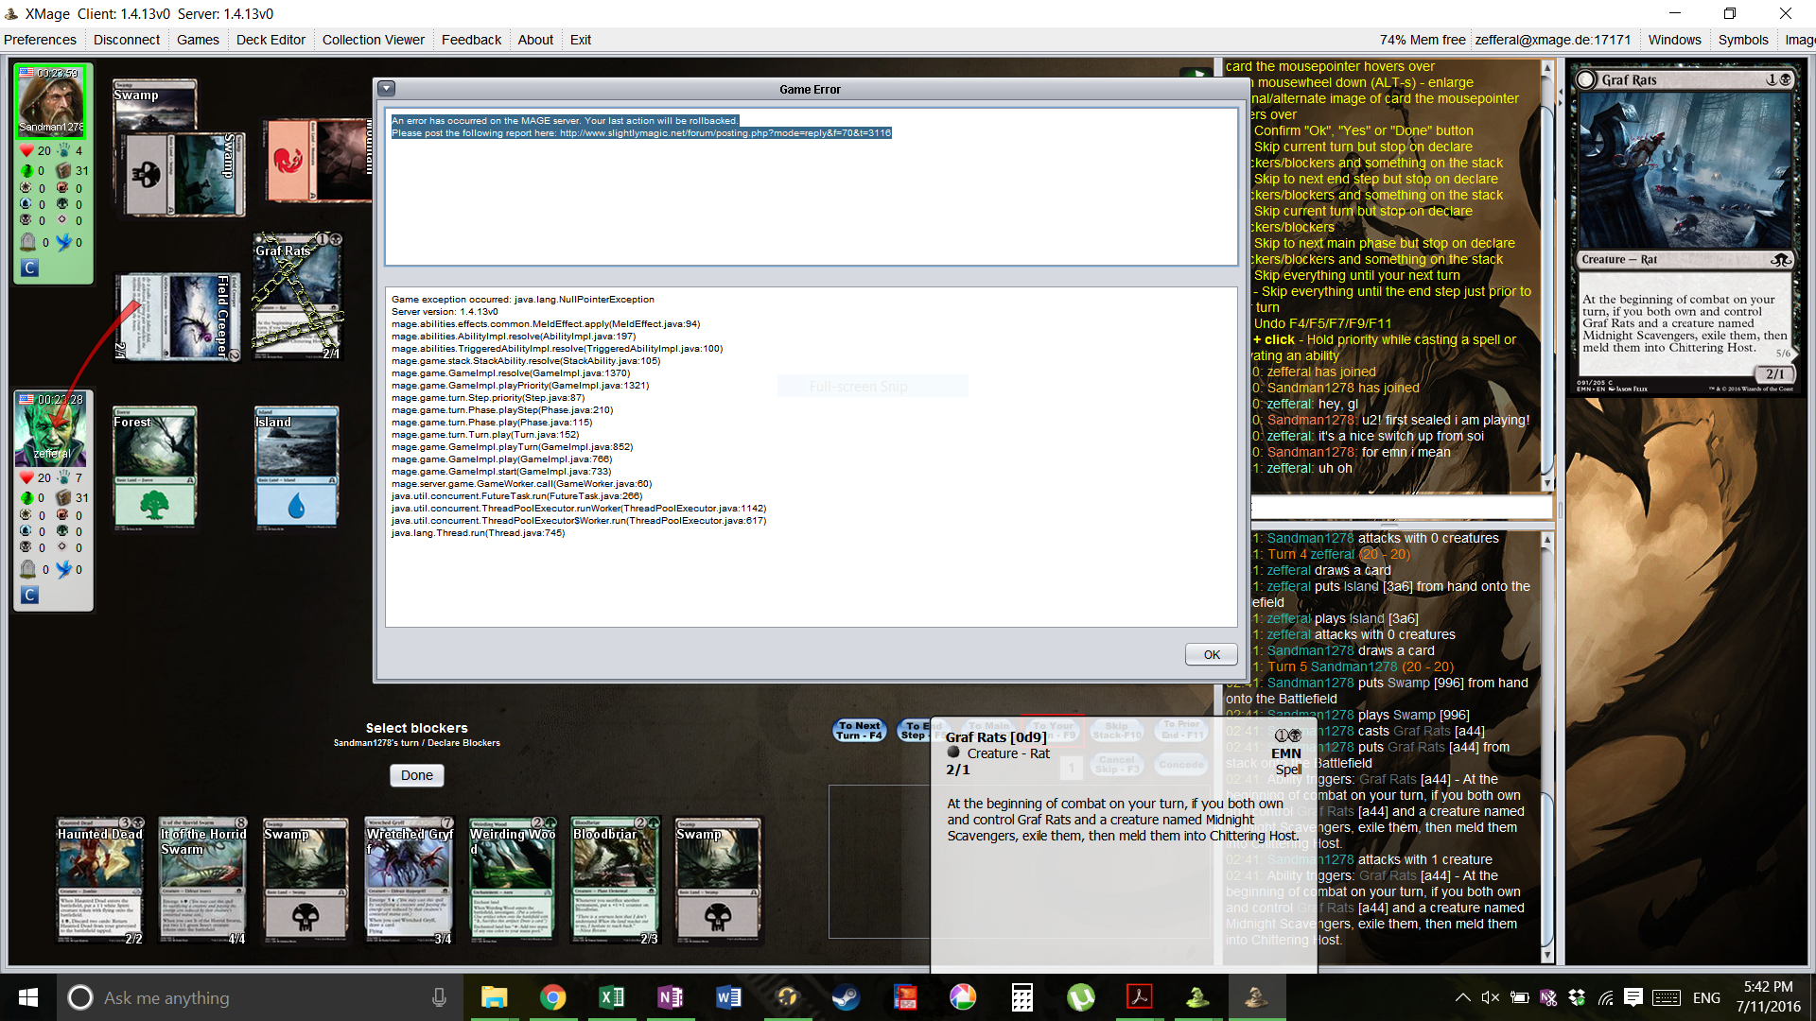The height and width of the screenshot is (1021, 1816).
Task: Click the chat panel scrollbar up arrow
Action: [1547, 68]
